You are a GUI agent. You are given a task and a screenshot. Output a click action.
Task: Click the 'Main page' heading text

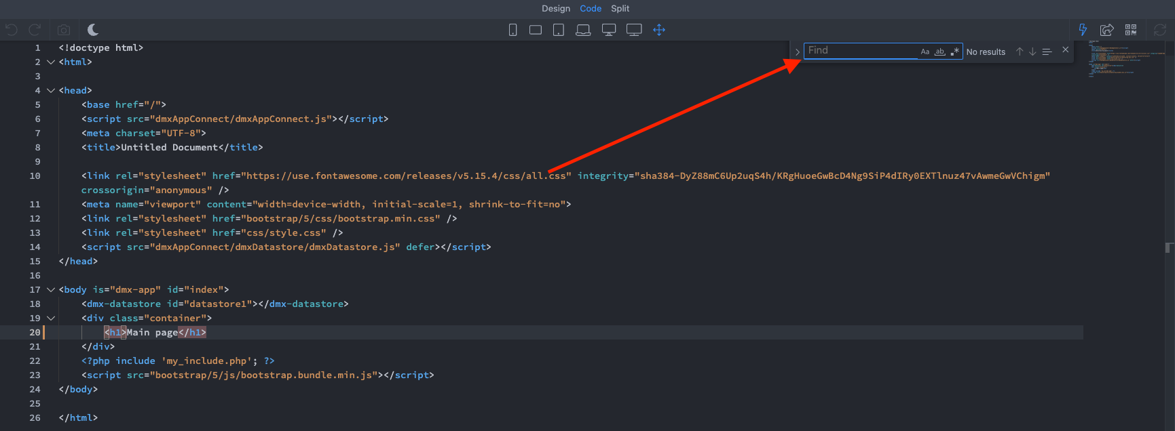coord(152,332)
